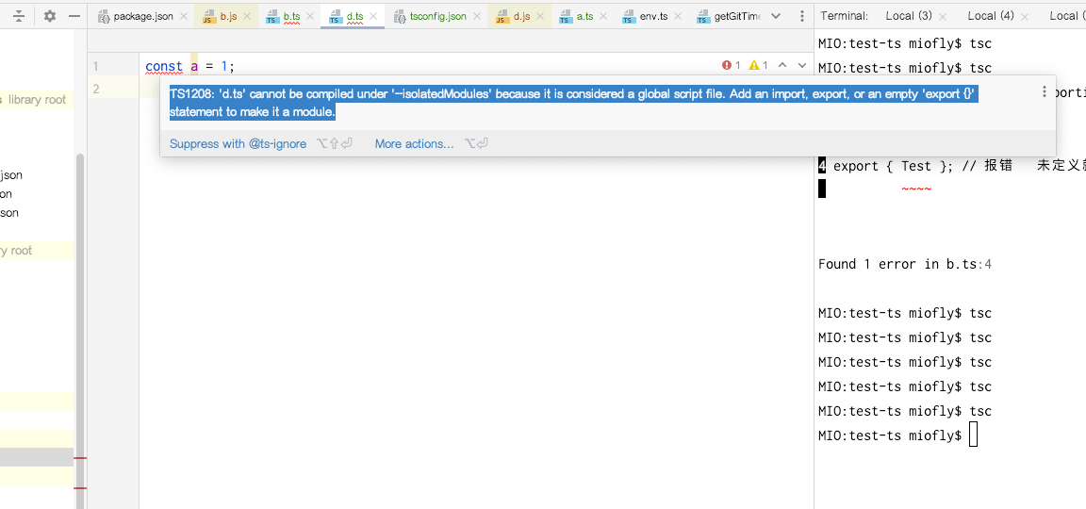Open tooltip popup three-dot options

(1044, 92)
